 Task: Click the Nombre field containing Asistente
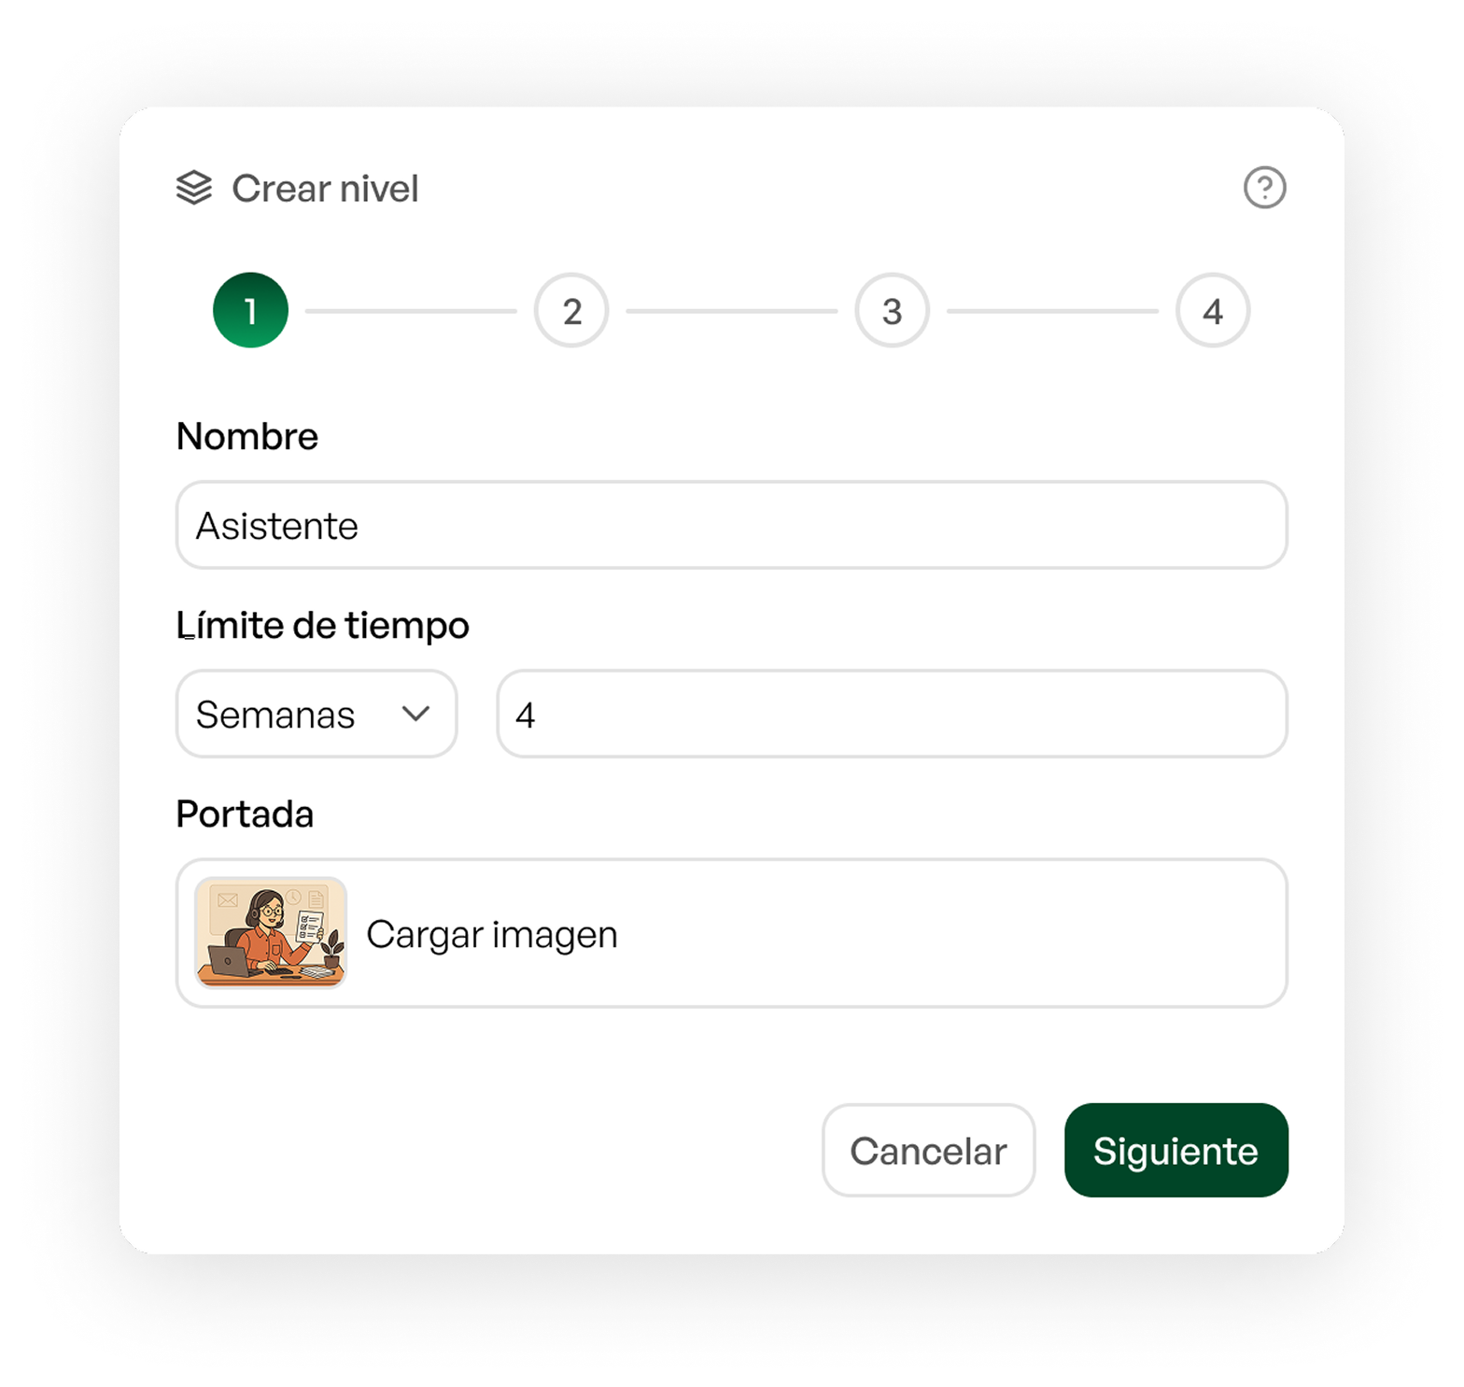[731, 526]
